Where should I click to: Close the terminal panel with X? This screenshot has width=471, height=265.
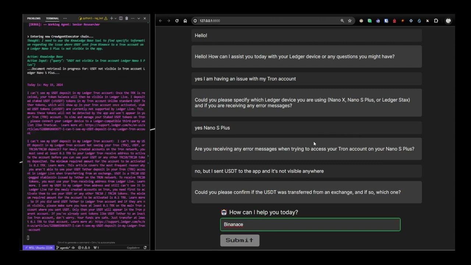point(145,18)
